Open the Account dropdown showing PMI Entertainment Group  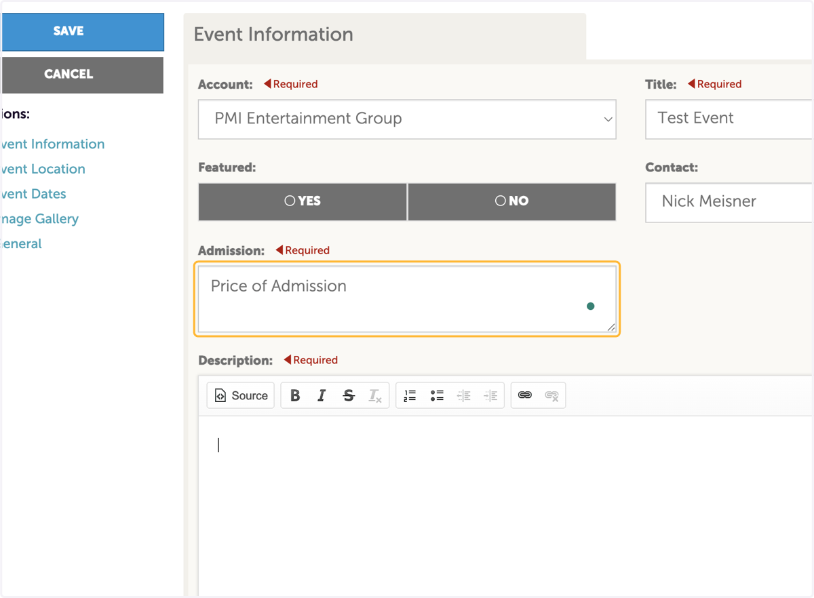pos(407,119)
